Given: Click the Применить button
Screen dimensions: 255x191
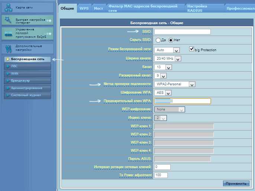Looking at the screenshot, I should [x=236, y=184].
